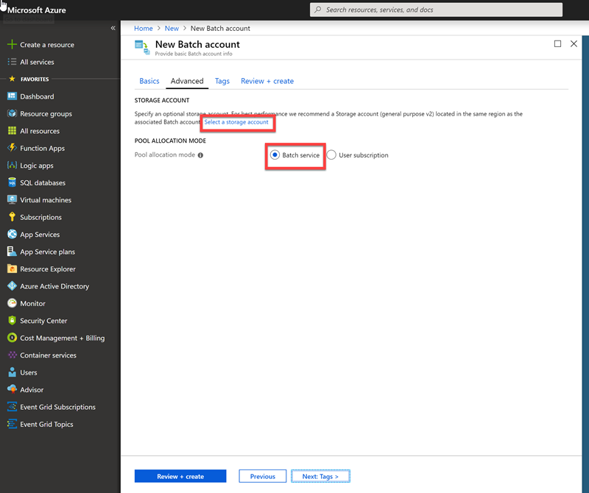Switch to the Advanced tab
This screenshot has height=493, width=589.
coord(187,81)
